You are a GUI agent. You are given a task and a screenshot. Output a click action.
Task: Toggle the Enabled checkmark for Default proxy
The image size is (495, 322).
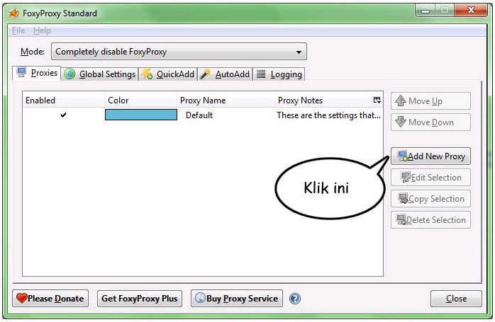pyautogui.click(x=63, y=115)
